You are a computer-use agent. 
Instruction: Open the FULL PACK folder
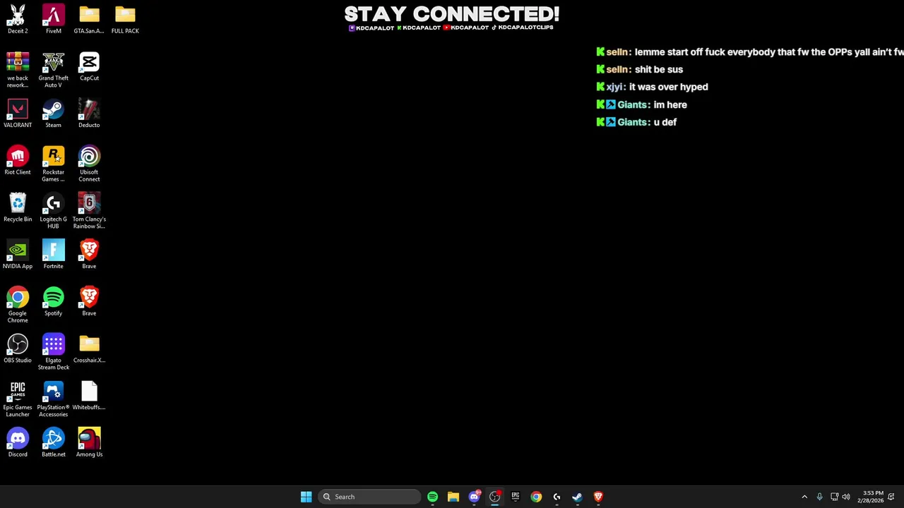pyautogui.click(x=125, y=19)
